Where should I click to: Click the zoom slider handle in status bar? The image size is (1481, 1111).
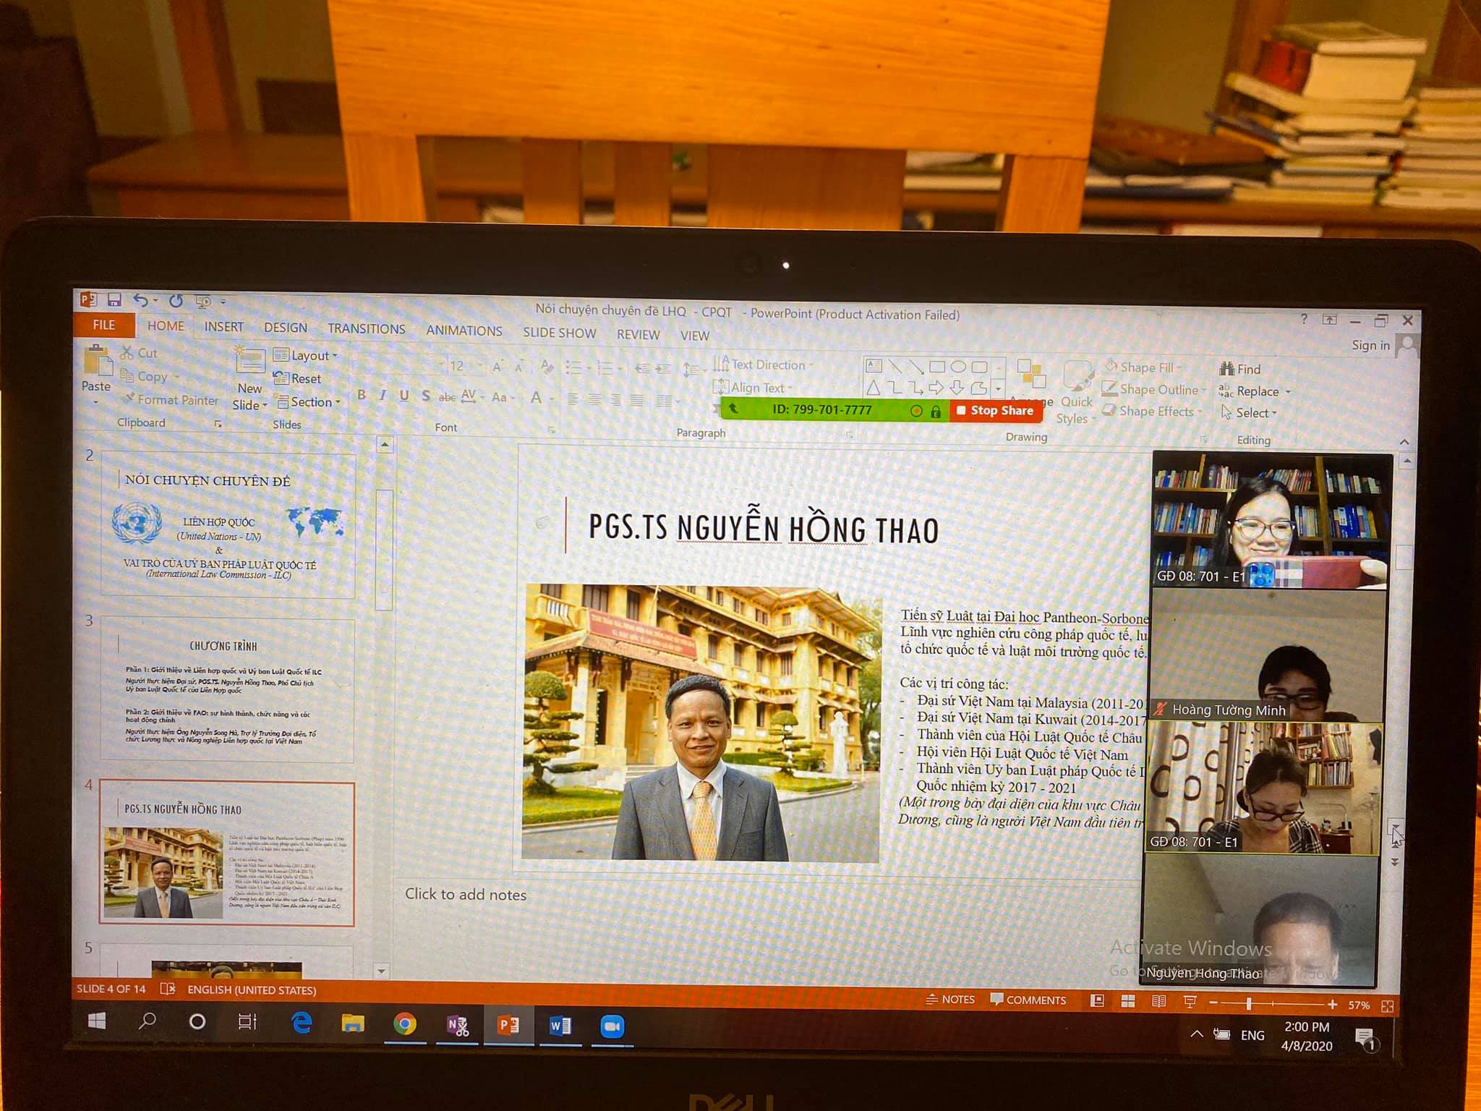tap(1249, 1004)
